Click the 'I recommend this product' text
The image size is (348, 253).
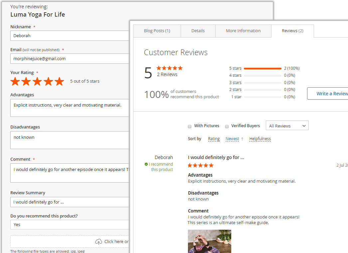[161, 167]
